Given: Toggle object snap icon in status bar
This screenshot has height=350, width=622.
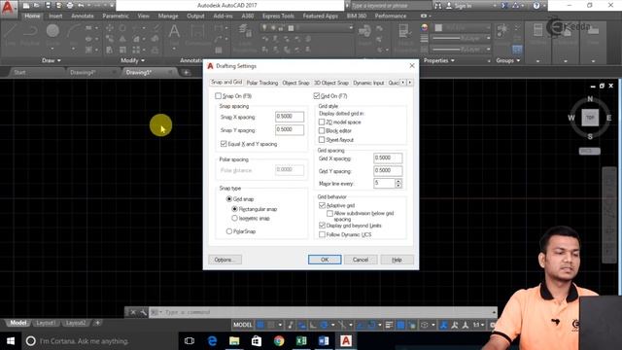Looking at the screenshot, I should pyautogui.click(x=371, y=325).
